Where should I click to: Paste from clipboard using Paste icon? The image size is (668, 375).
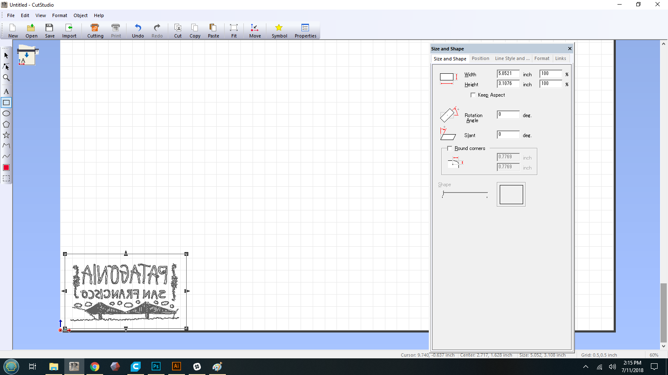pyautogui.click(x=213, y=31)
